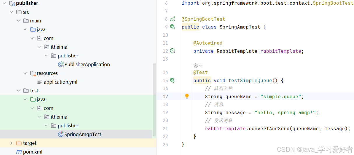Click the Maven pom.xml file icon
Viewport: 354px width, 155px height.
(x=19, y=152)
